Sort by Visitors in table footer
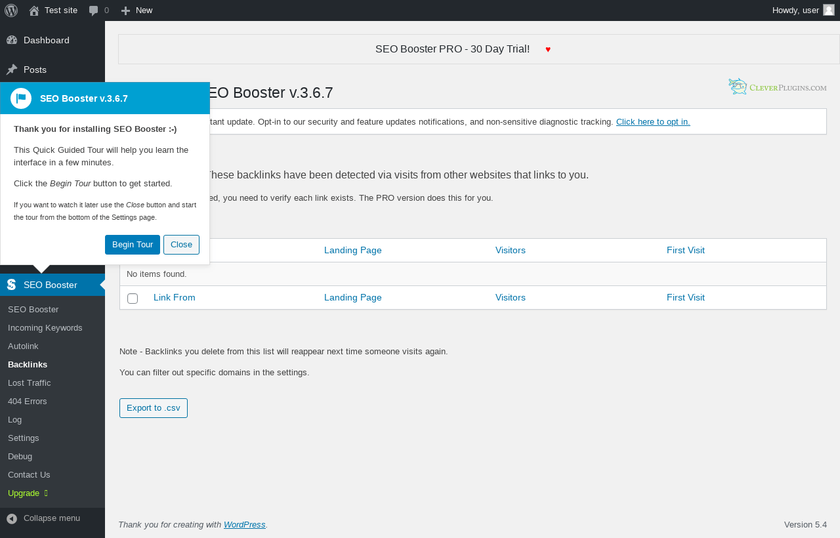 point(511,297)
